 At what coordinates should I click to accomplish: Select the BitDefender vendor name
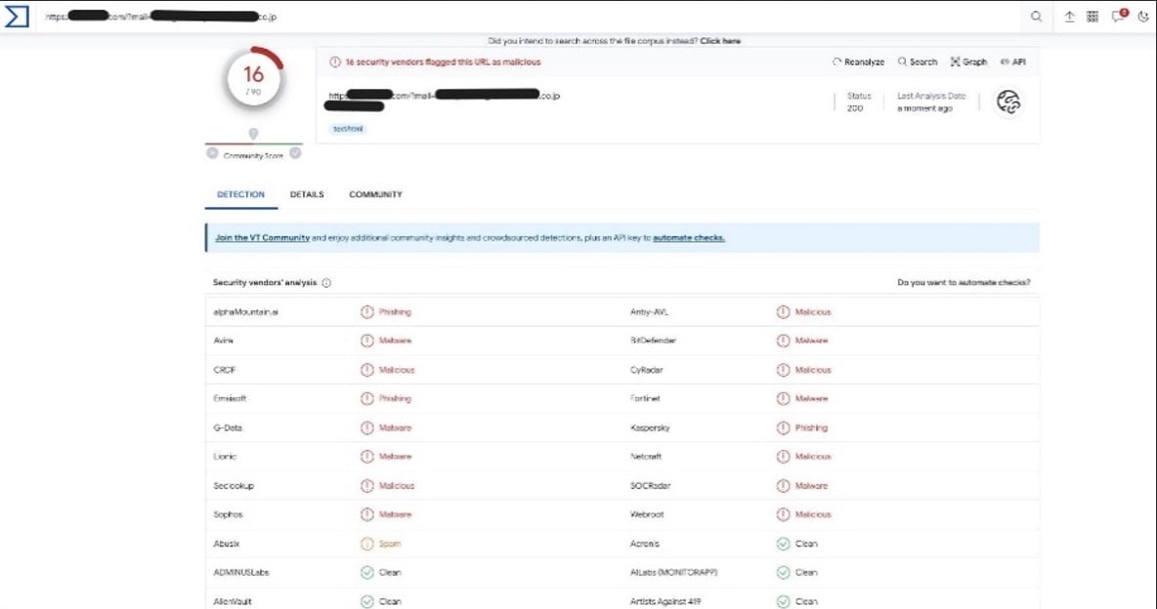click(x=653, y=341)
